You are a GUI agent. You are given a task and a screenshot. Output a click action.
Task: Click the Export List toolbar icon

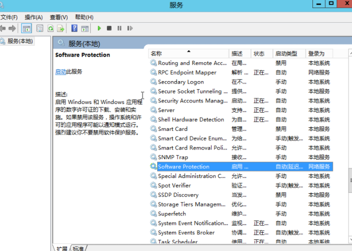point(61,28)
